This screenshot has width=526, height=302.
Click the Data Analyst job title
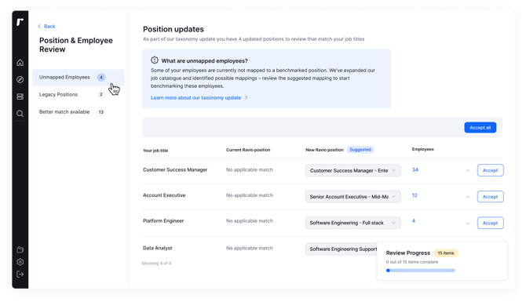coord(157,248)
